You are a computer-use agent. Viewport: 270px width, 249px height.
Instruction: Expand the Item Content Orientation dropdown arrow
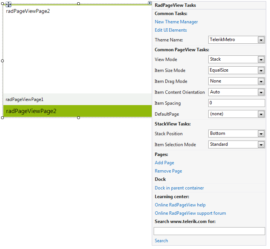[x=261, y=92]
